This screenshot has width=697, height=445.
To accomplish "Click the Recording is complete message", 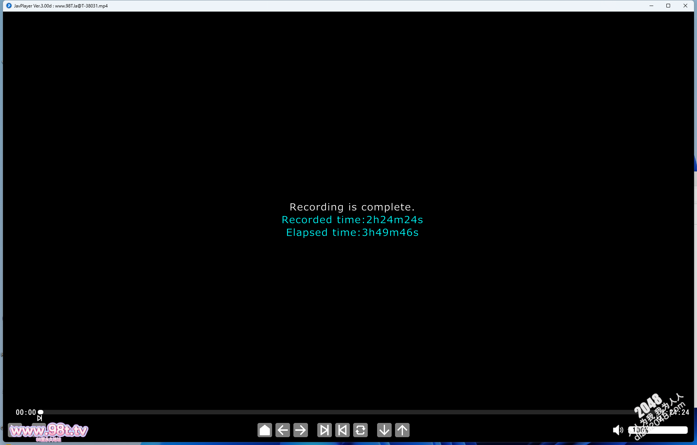I will point(352,207).
